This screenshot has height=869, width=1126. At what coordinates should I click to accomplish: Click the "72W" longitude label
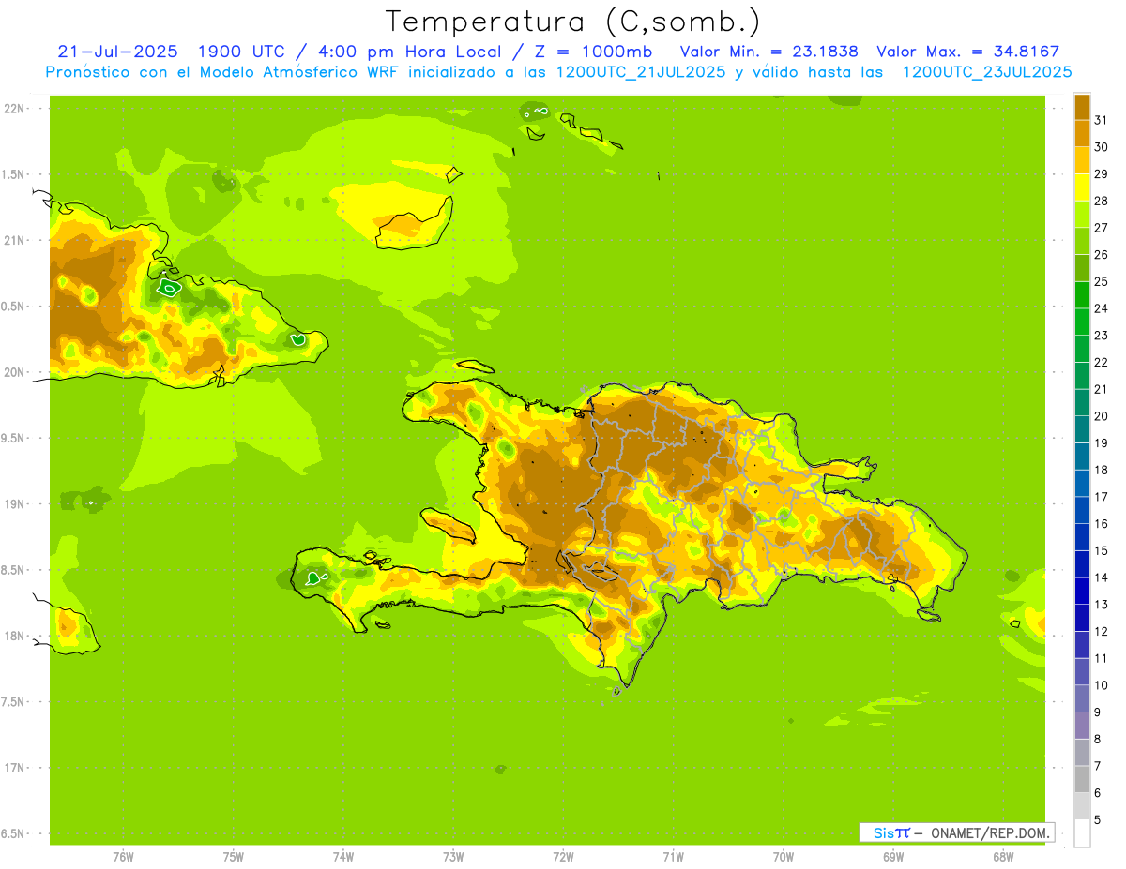click(563, 858)
